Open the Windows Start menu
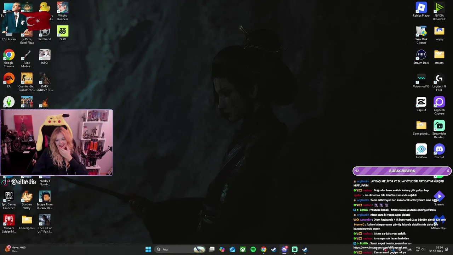The width and height of the screenshot is (453, 255). (x=148, y=249)
